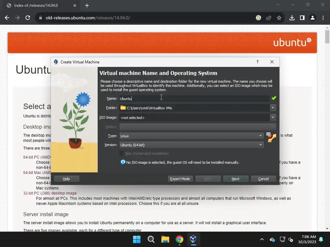Open Chrome three-dot menu

[323, 18]
